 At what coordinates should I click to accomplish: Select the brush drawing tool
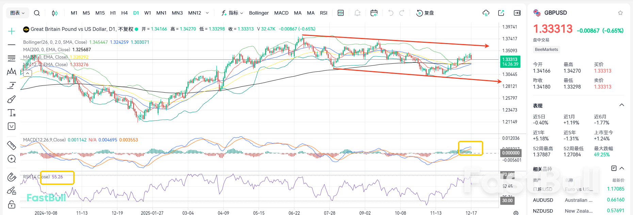click(12, 99)
